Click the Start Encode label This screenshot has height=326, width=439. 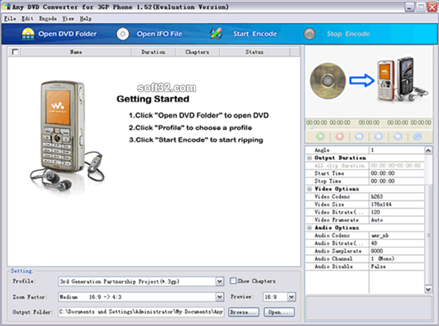(x=255, y=34)
